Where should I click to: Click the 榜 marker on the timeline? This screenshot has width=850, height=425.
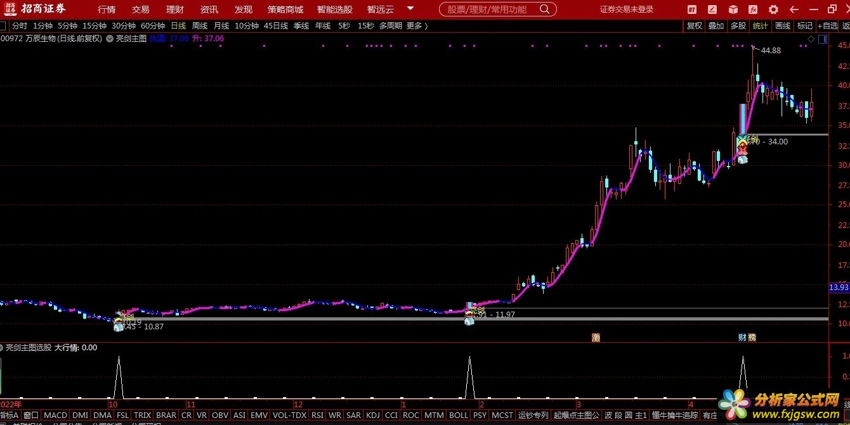752,338
